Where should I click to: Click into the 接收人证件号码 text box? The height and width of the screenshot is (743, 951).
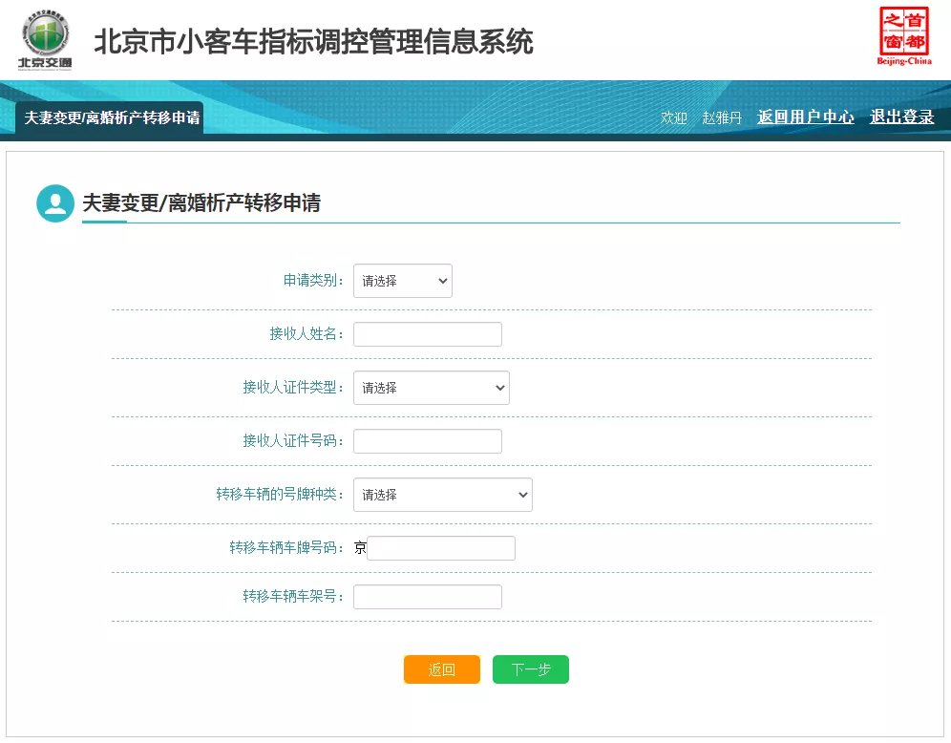[x=427, y=441]
